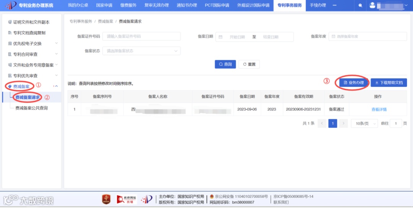The height and width of the screenshot is (208, 413).
Task: Click the 费减备案 shield icon
Action: click(x=10, y=86)
